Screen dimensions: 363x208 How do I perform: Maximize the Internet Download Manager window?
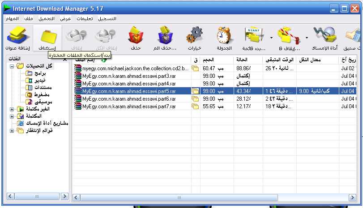pyautogui.click(x=344, y=9)
